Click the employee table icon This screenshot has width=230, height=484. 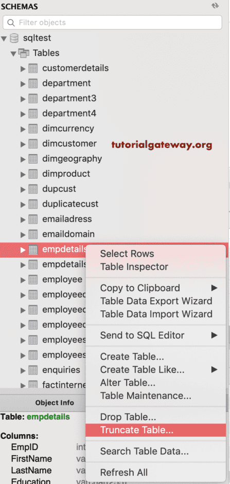tap(33, 280)
